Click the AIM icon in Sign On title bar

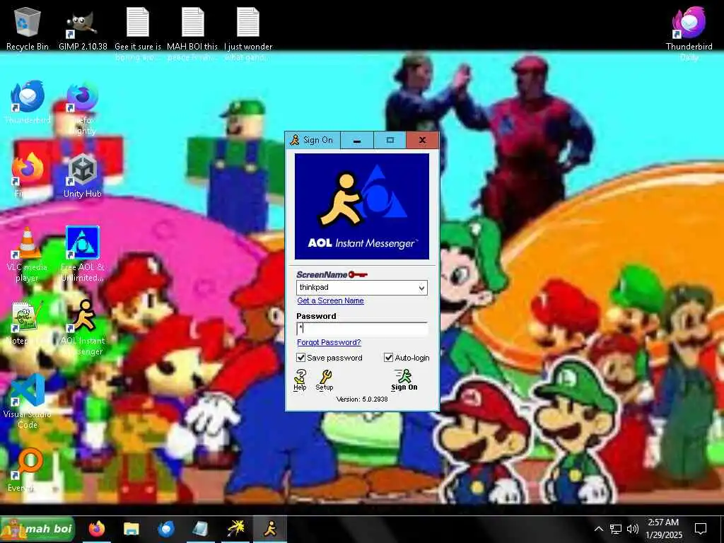click(294, 140)
